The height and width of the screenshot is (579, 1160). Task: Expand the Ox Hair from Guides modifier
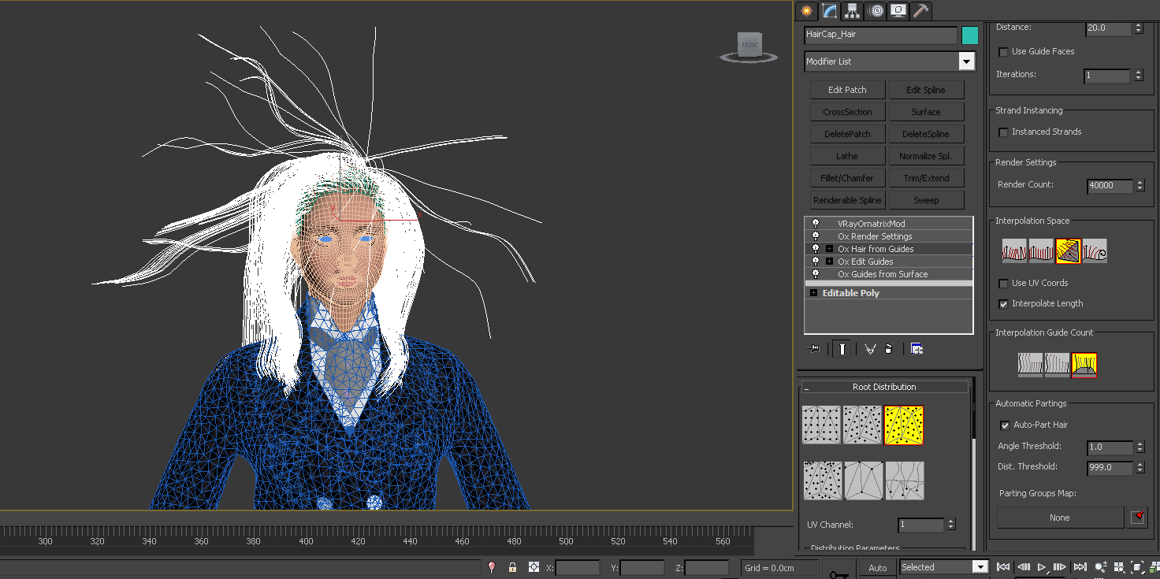tap(829, 249)
